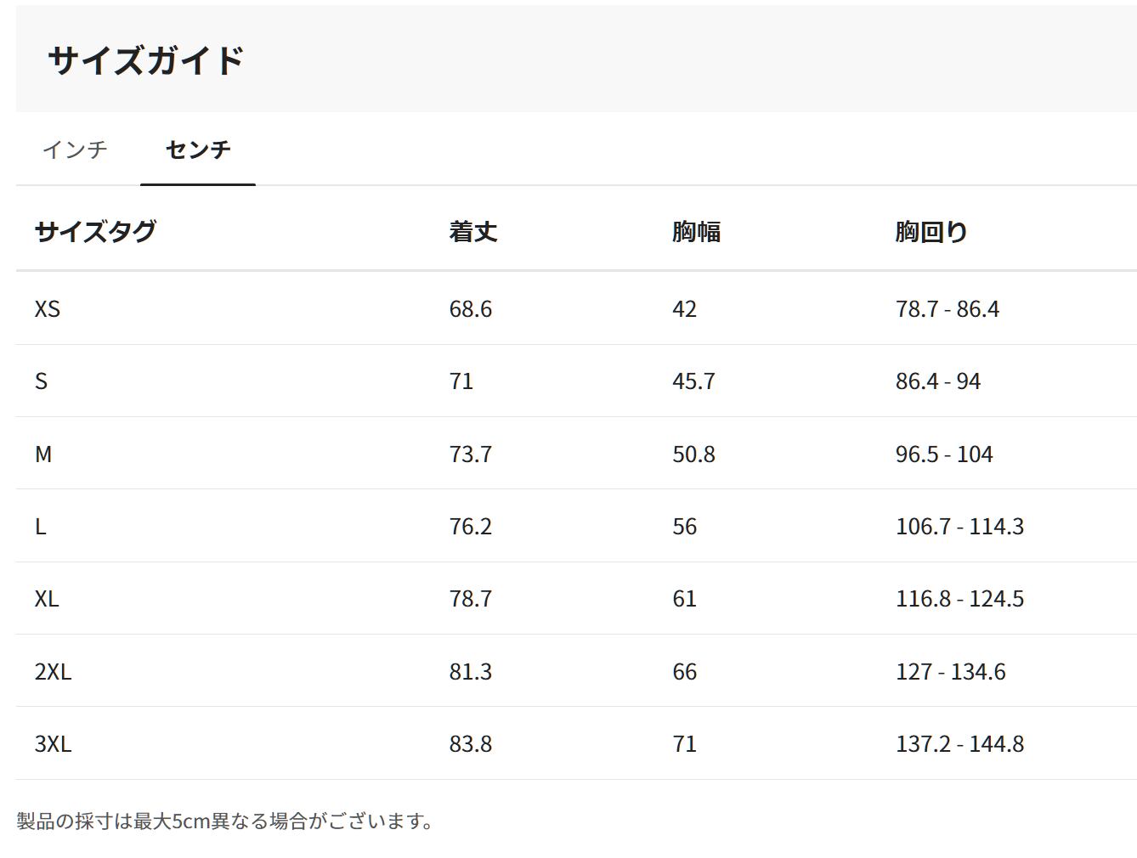Click the 着丈 column header

(472, 231)
